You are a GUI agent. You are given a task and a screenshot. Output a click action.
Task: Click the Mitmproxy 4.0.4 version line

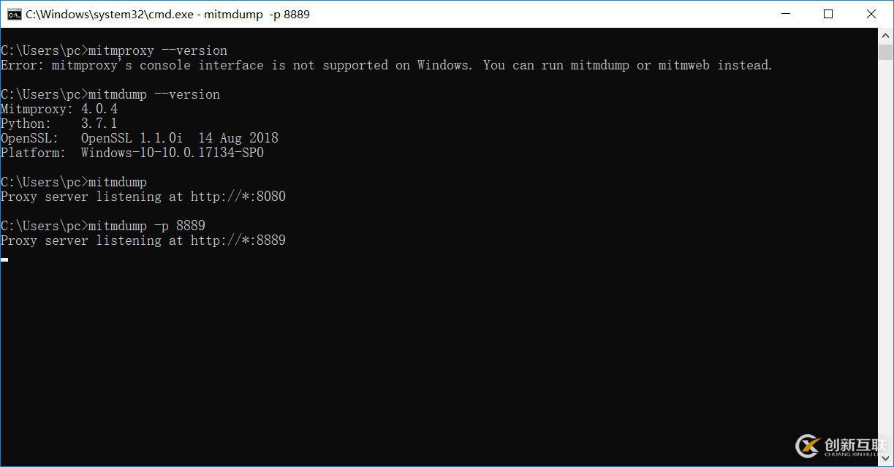(59, 109)
